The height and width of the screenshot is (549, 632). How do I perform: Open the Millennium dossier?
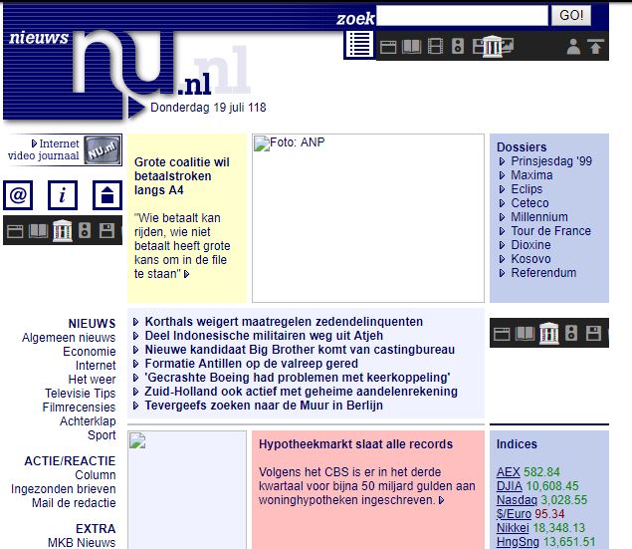[539, 217]
